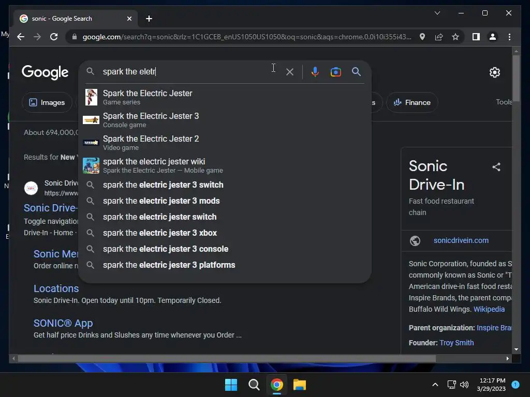This screenshot has width=530, height=397.
Task: Choose suggestion spark the electric jester switch
Action: [225, 217]
